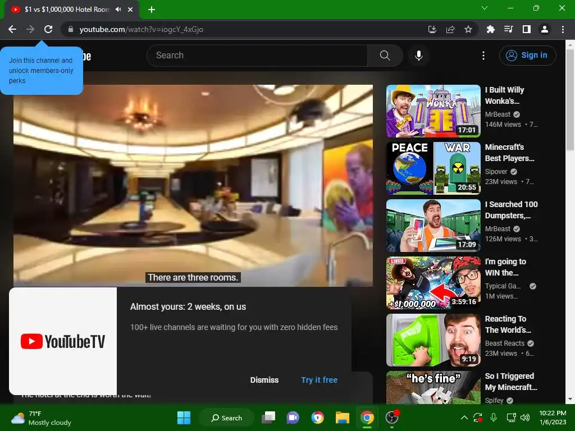Dismiss the YouTube TV promotion
Image resolution: width=575 pixels, height=431 pixels.
264,380
